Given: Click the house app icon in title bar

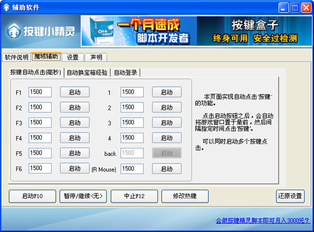Looking at the screenshot, I should click(x=6, y=7).
